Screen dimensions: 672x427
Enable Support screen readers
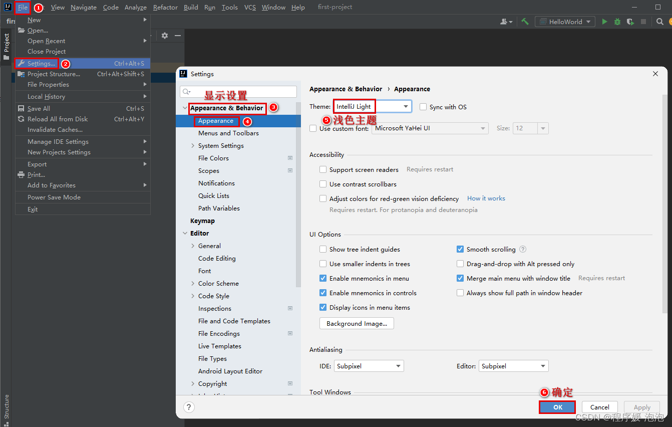[x=323, y=169]
